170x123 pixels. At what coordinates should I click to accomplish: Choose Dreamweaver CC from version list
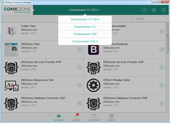(85, 27)
